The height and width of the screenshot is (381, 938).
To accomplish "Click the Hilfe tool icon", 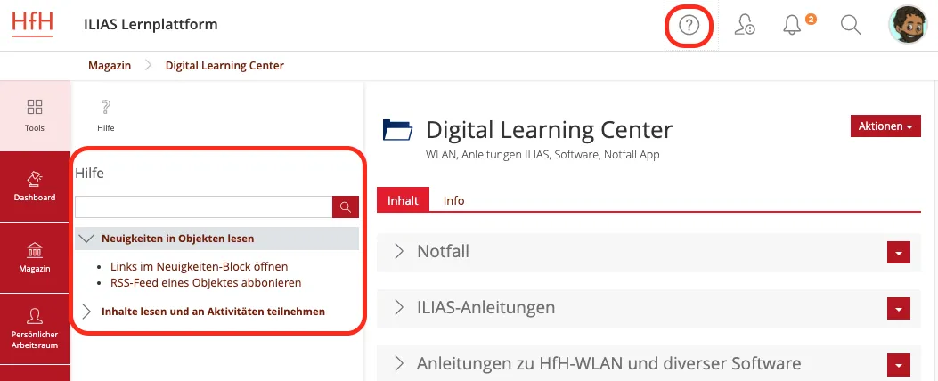I will 105,115.
